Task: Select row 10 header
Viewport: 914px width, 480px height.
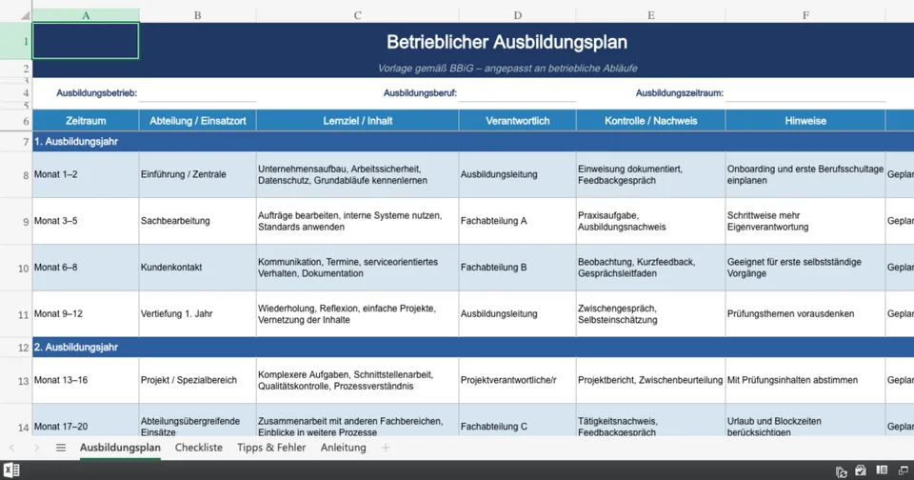Action: 16,268
